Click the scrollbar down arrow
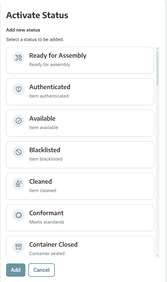Image resolution: width=167 pixels, height=282 pixels. click(x=158, y=256)
